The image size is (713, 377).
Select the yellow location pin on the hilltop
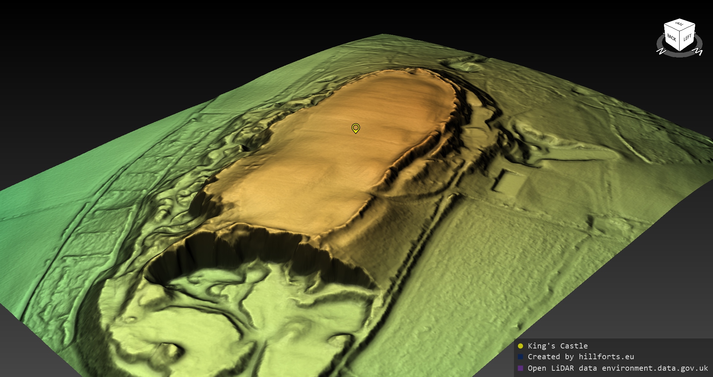click(355, 128)
